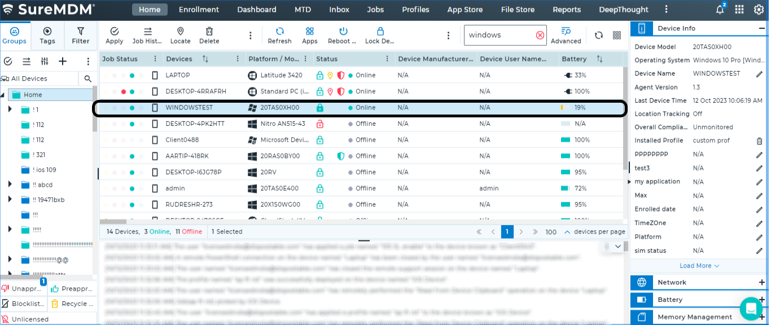Tick the Client0488 row checkbox
This screenshot has width=771, height=325.
tap(155, 140)
